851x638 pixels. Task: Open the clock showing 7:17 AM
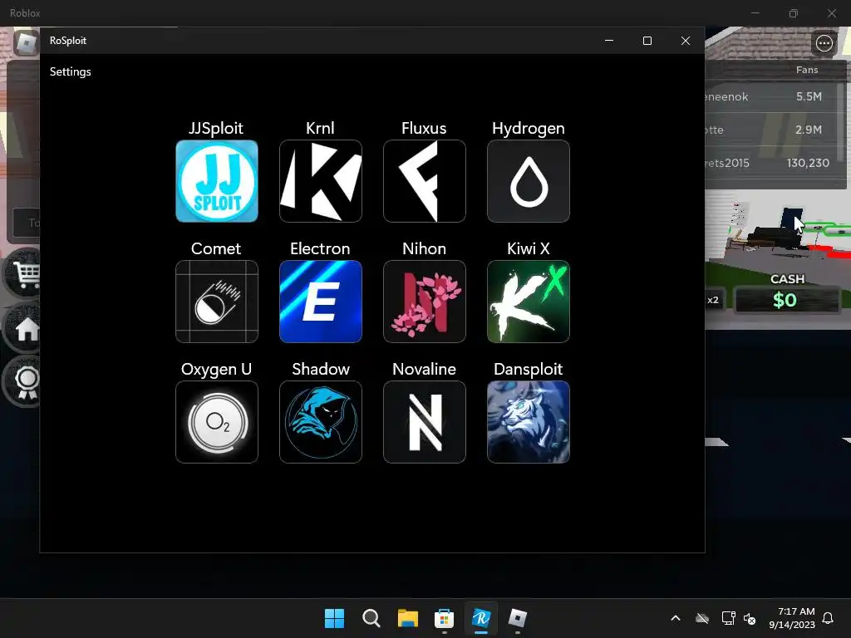coord(792,618)
